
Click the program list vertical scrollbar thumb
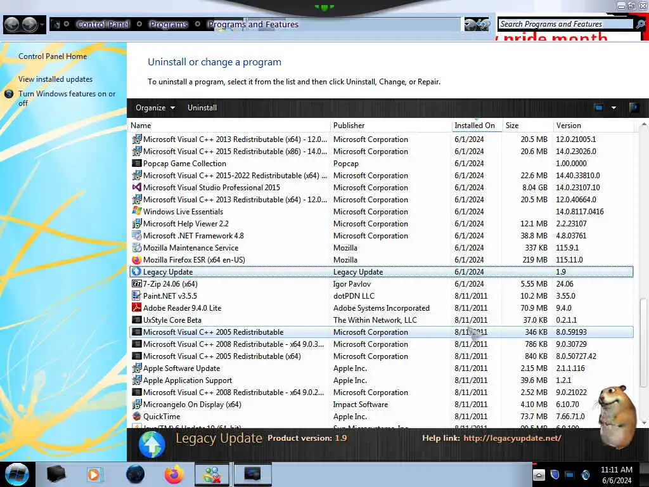point(643,343)
